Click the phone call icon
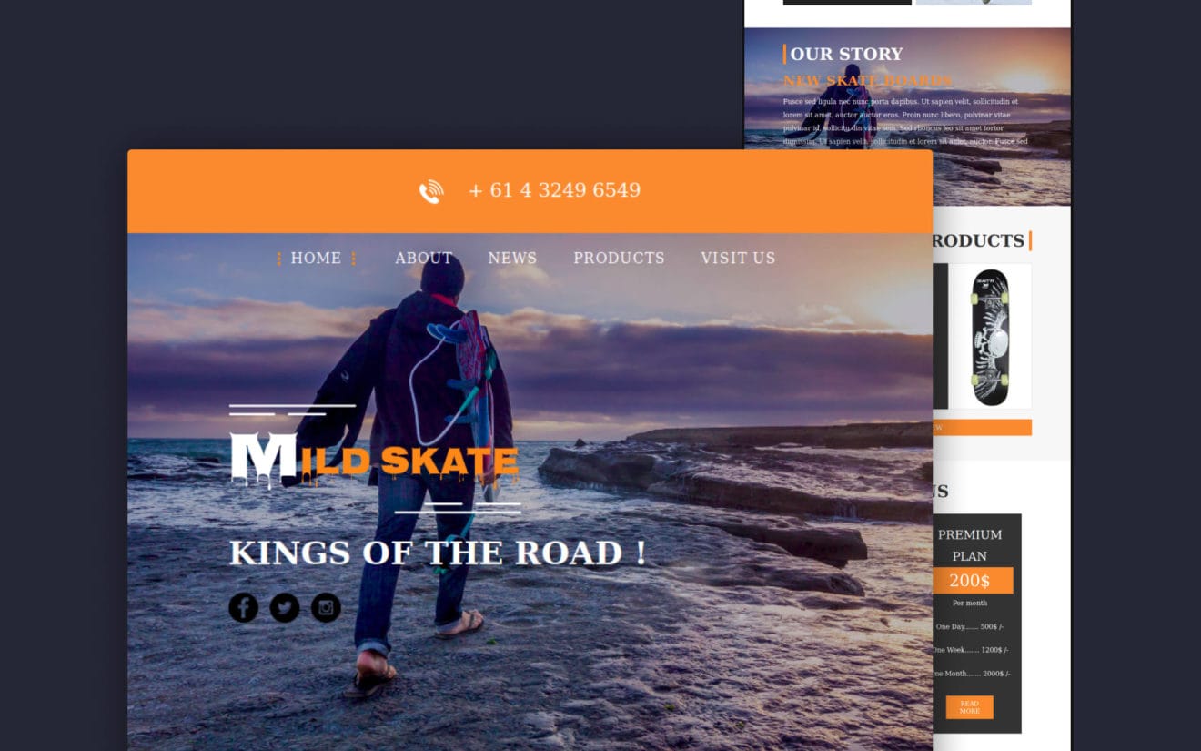 431,191
